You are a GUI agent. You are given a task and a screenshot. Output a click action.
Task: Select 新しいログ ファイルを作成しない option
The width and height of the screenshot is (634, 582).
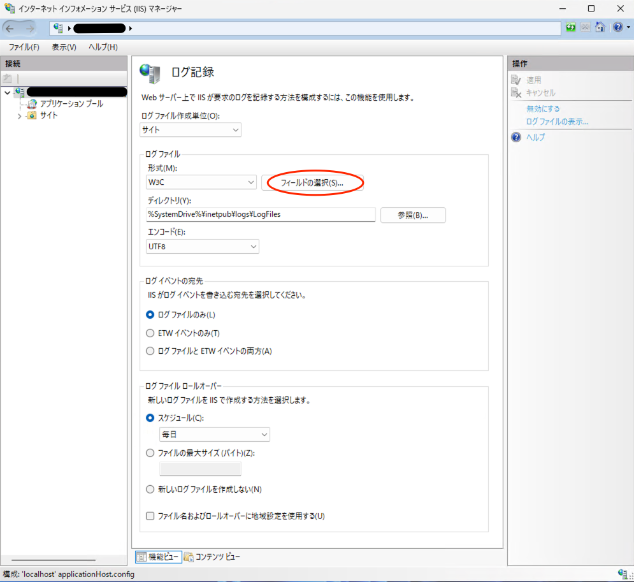150,490
